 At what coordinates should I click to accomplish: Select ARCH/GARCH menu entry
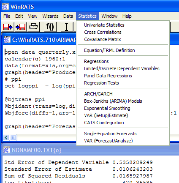click(98, 94)
